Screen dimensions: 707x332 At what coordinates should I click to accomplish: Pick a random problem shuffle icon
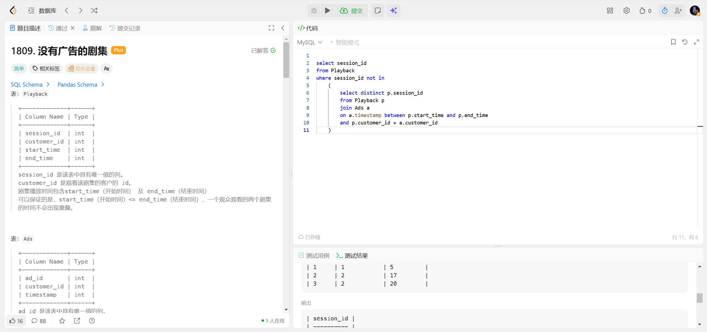point(94,10)
